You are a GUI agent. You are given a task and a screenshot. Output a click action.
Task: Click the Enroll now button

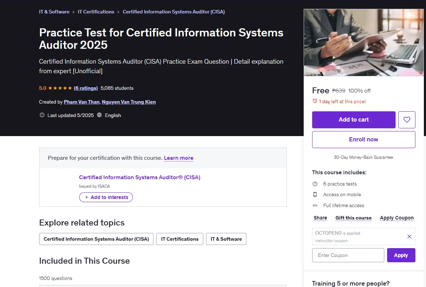(363, 140)
